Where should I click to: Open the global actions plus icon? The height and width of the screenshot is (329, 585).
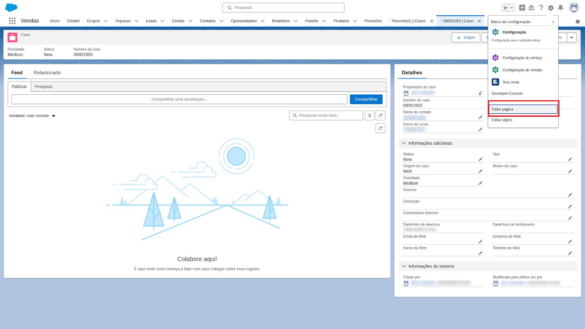pyautogui.click(x=522, y=8)
